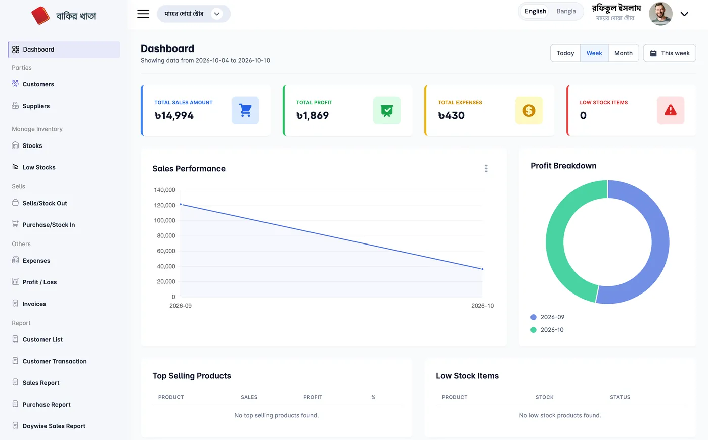Viewport: 708px width, 440px height.
Task: Open Customer List report
Action: pyautogui.click(x=42, y=339)
